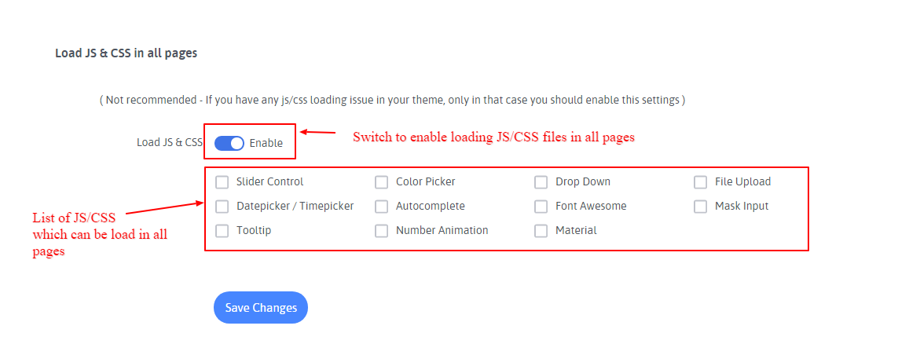This screenshot has height=355, width=898.
Task: Enable the Autocomplete checkbox
Action: point(382,207)
